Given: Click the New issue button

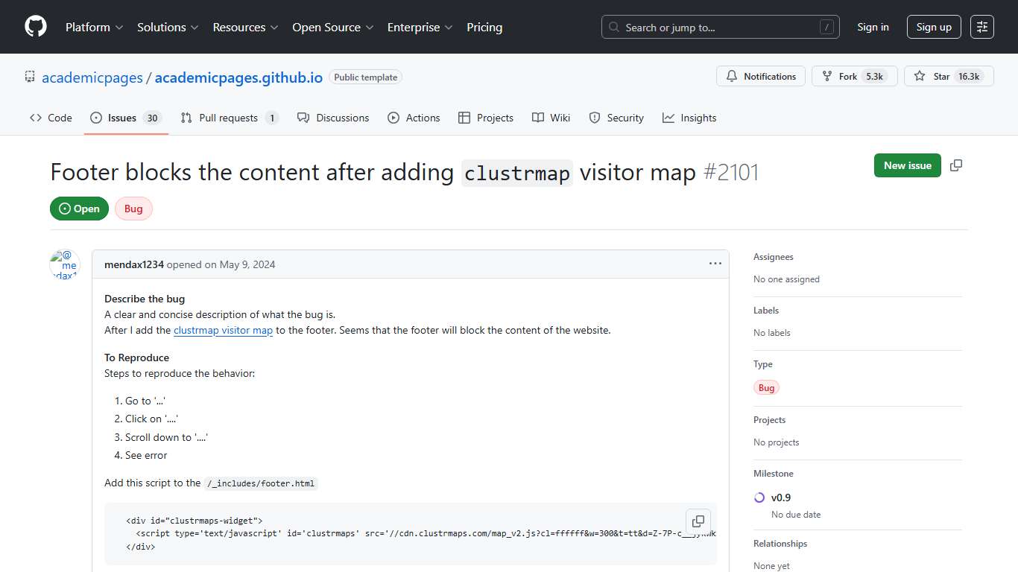Looking at the screenshot, I should coord(907,165).
